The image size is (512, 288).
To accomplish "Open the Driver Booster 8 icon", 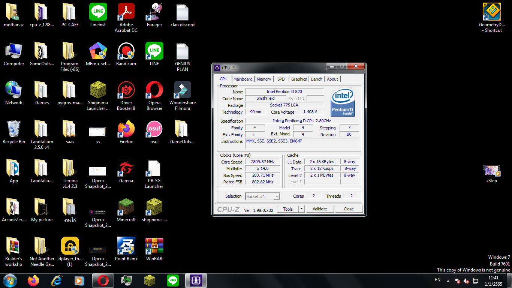I will [x=126, y=91].
